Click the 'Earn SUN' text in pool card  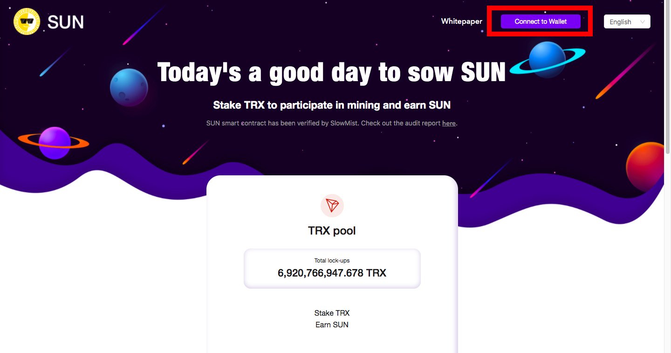[332, 325]
